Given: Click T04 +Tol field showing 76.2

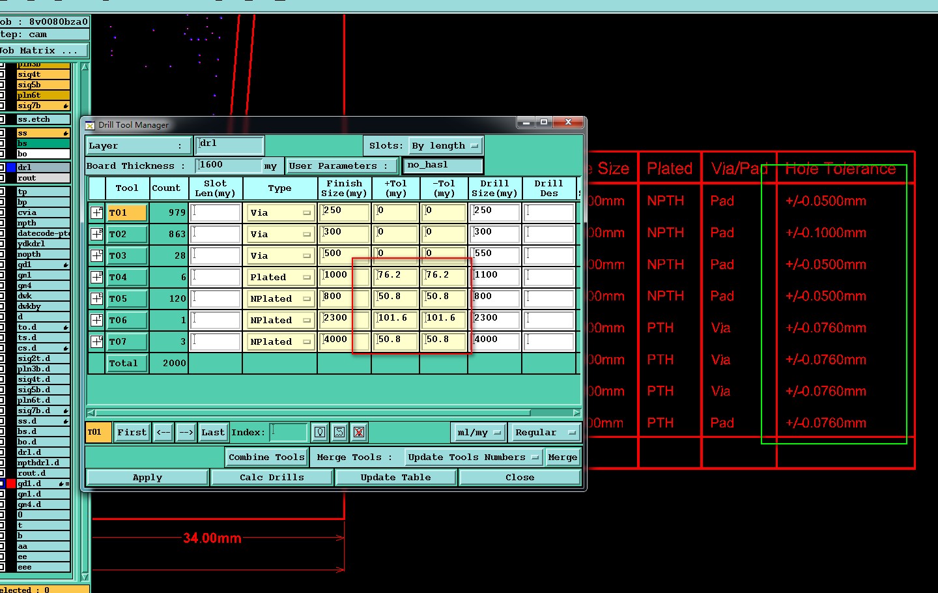Looking at the screenshot, I should coord(396,277).
